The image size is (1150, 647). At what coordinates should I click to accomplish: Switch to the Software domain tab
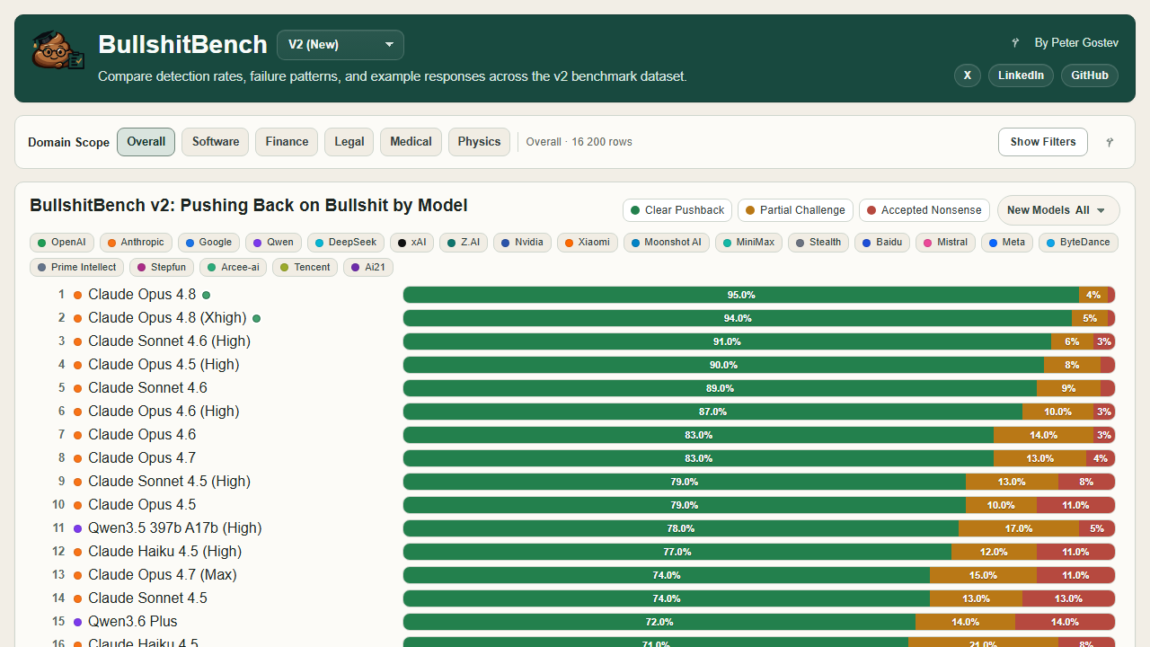tap(216, 142)
